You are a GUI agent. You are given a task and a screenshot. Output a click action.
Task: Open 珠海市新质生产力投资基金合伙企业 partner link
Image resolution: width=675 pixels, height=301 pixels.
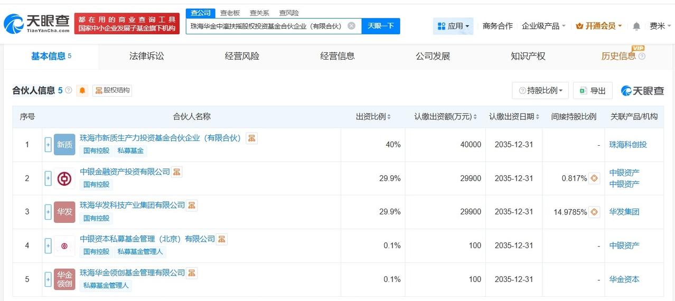tap(160, 138)
